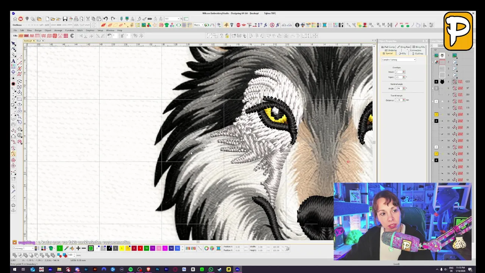This screenshot has width=485, height=273.
Task: Switch to the Fills properties tab
Action: (x=402, y=53)
